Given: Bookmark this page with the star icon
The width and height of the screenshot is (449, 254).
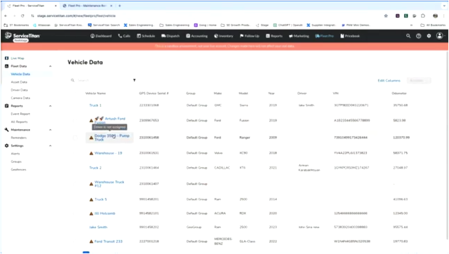Looking at the screenshot, I should coord(386,16).
